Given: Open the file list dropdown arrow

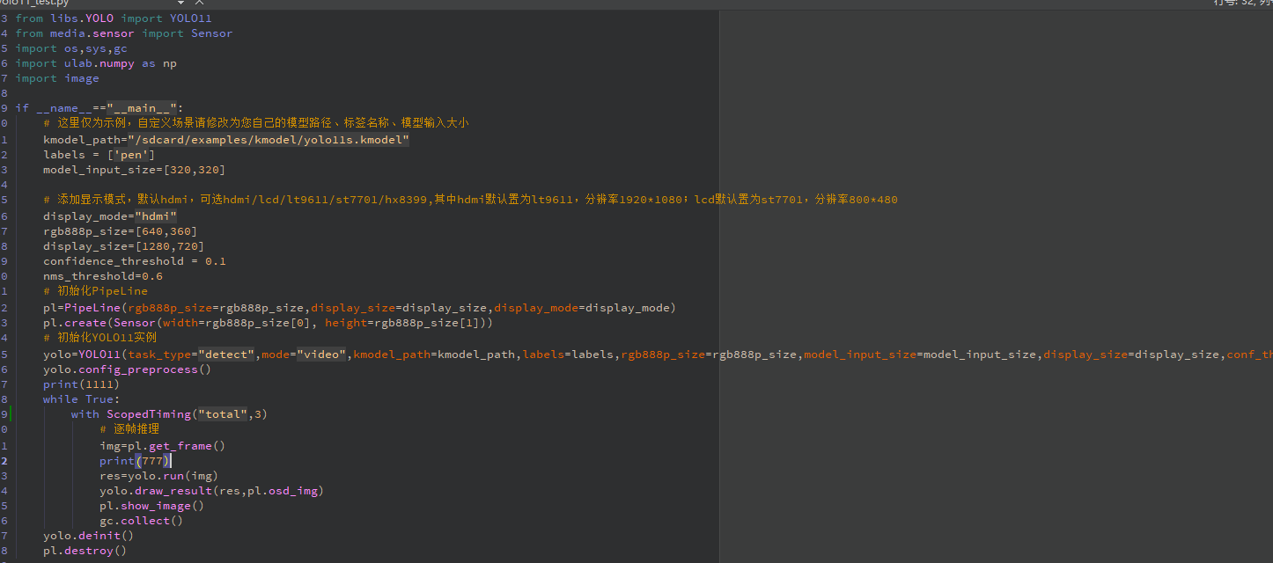Looking at the screenshot, I should (x=181, y=3).
